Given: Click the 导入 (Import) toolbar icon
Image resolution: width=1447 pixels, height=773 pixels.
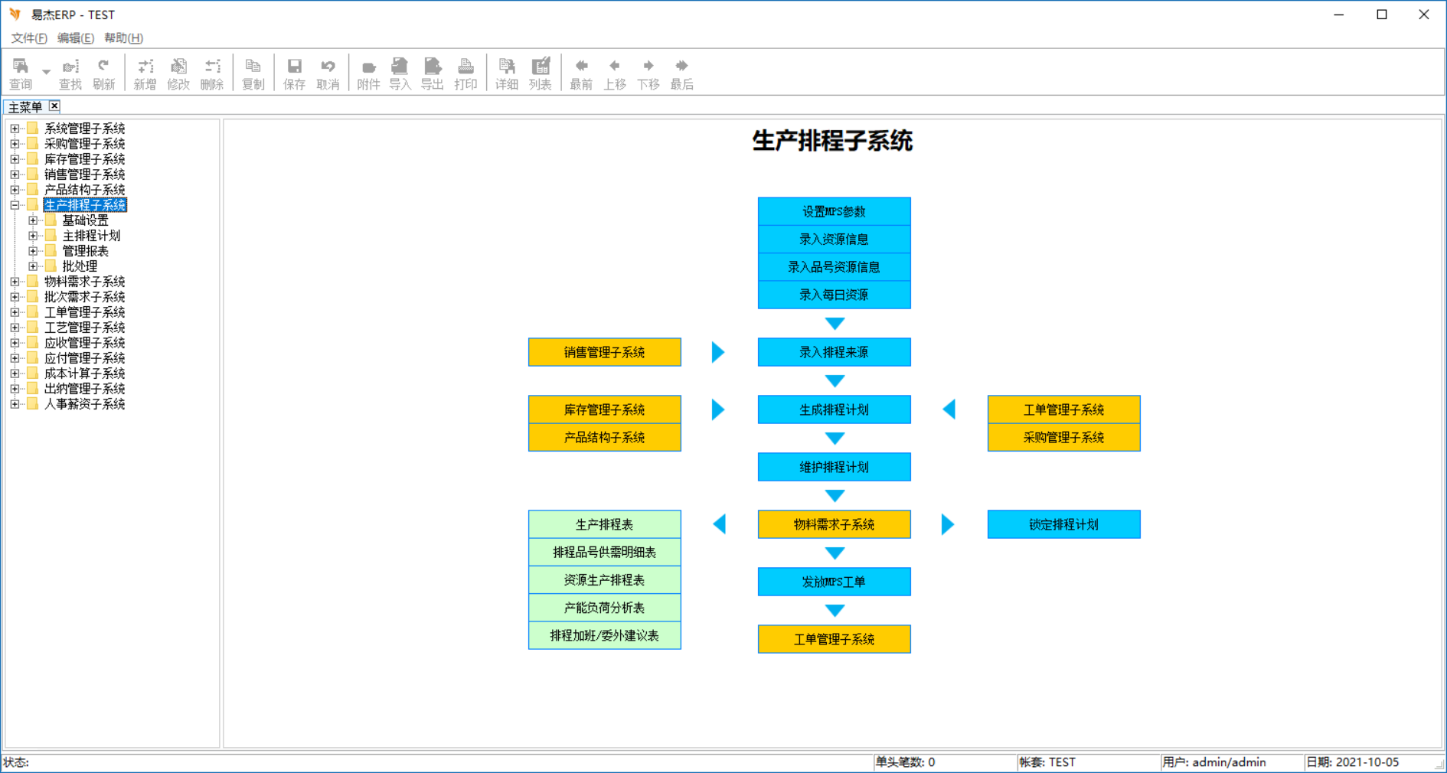Looking at the screenshot, I should [x=400, y=73].
